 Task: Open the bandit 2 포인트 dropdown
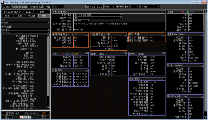pos(25,22)
